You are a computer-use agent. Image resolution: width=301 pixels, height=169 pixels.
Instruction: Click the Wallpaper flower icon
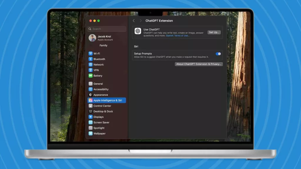click(91, 133)
